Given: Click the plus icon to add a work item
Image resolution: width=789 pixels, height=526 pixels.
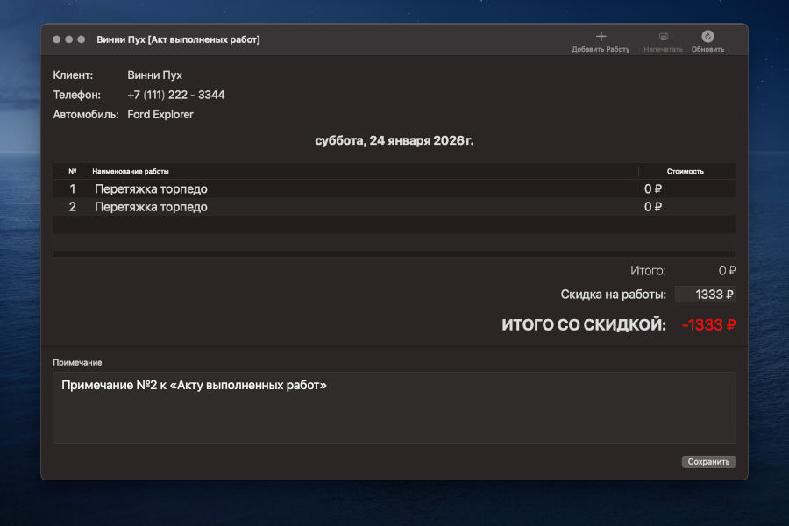Looking at the screenshot, I should [601, 36].
